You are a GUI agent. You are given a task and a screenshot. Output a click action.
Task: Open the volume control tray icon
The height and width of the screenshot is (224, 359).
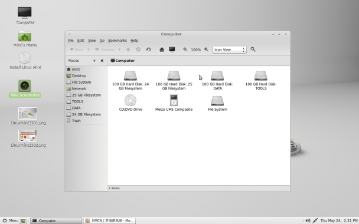point(308,220)
